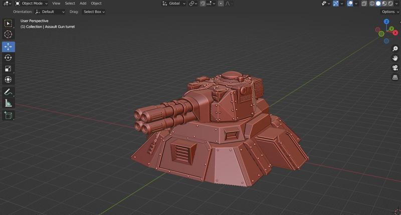Click the turret model in viewport

(220, 130)
